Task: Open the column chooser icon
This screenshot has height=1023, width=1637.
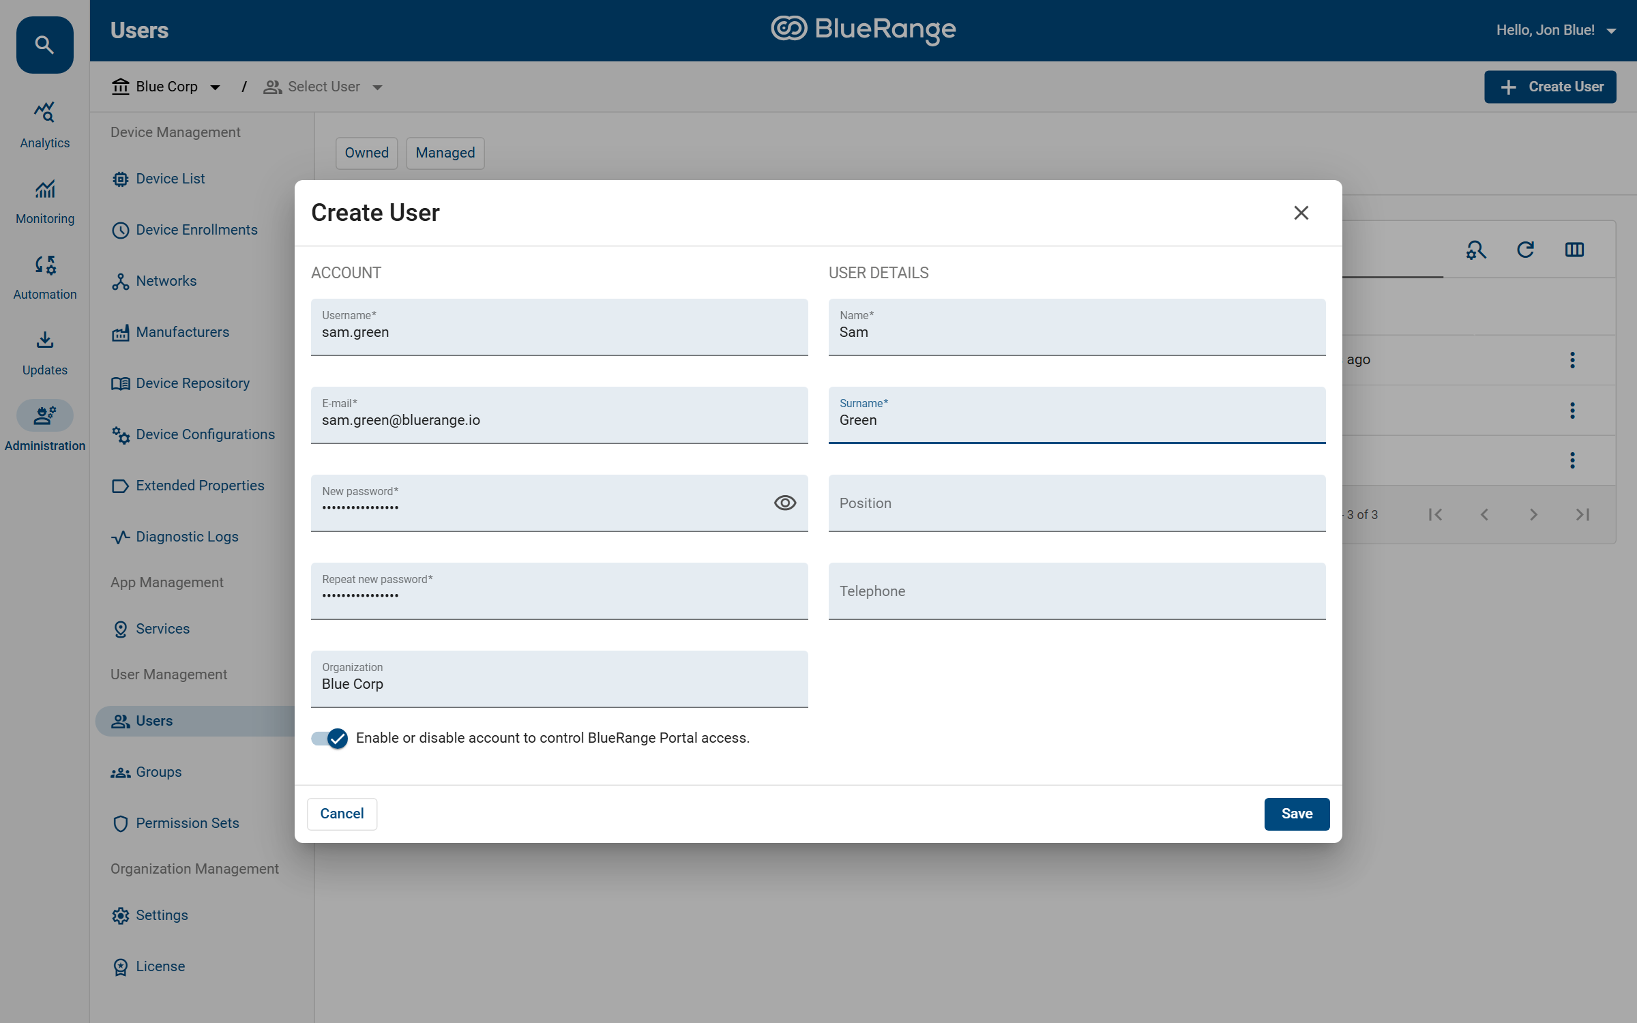Action: (x=1575, y=250)
